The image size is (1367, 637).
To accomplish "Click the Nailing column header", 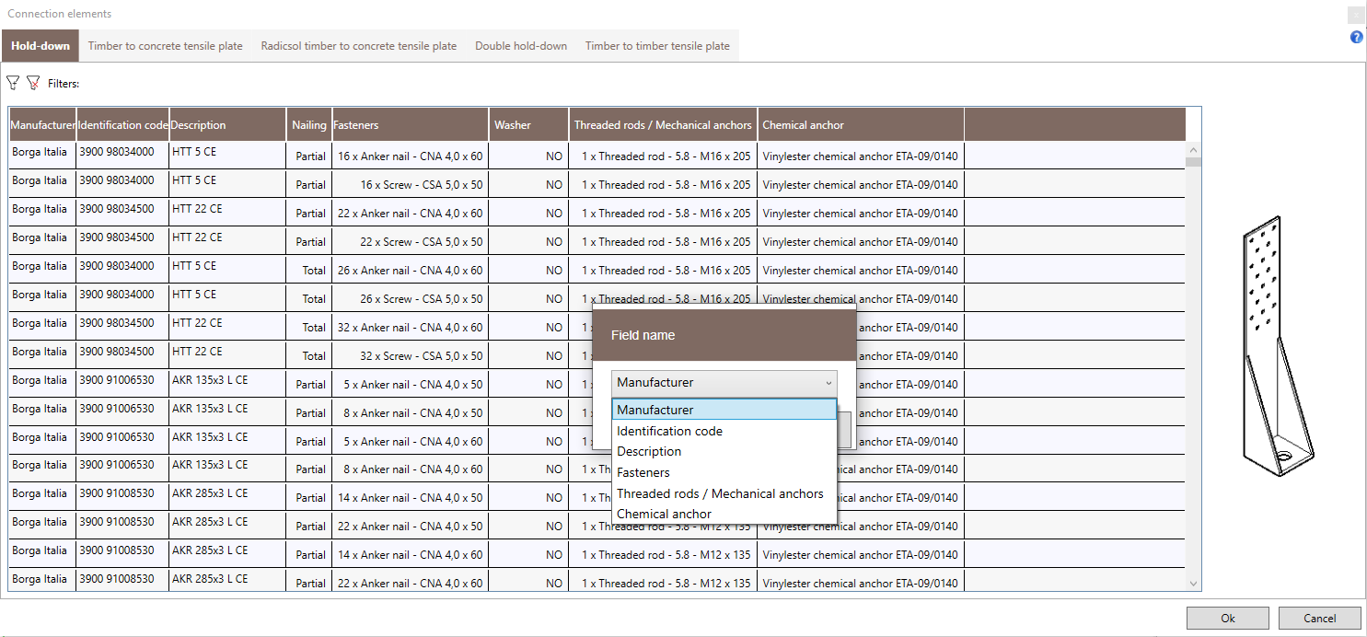I will pos(309,124).
